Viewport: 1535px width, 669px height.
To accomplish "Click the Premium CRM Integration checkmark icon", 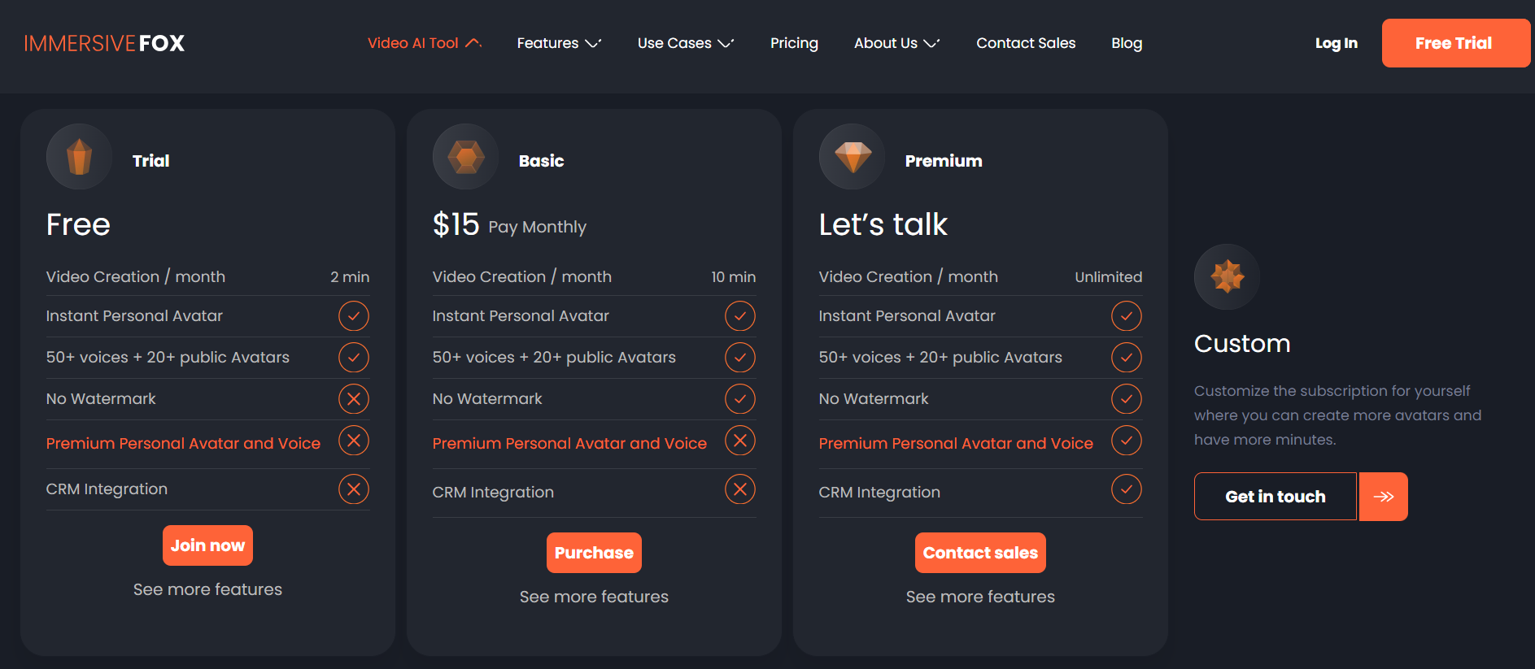I will coord(1127,489).
